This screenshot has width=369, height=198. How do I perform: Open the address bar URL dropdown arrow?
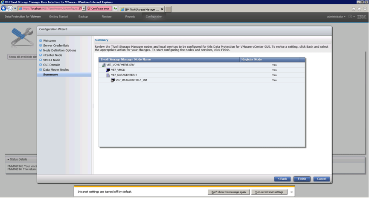pos(84,9)
